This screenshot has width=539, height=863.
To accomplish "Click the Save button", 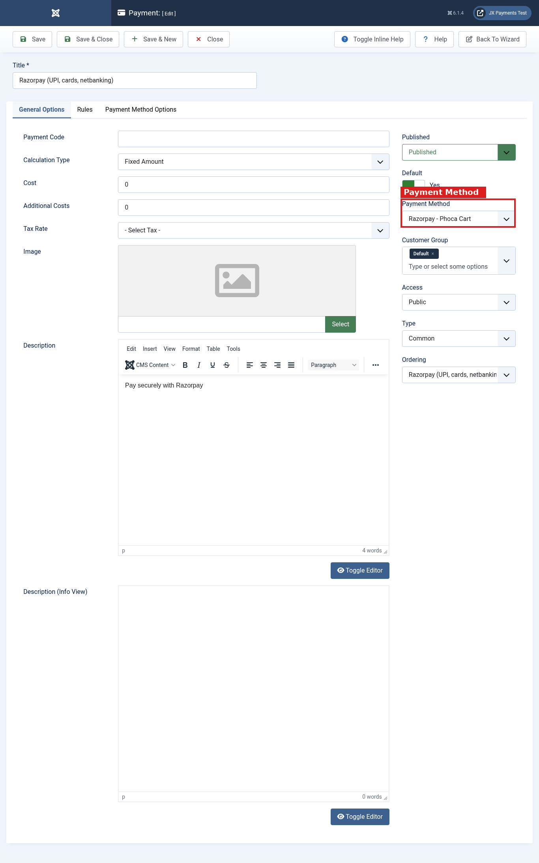I will (32, 39).
